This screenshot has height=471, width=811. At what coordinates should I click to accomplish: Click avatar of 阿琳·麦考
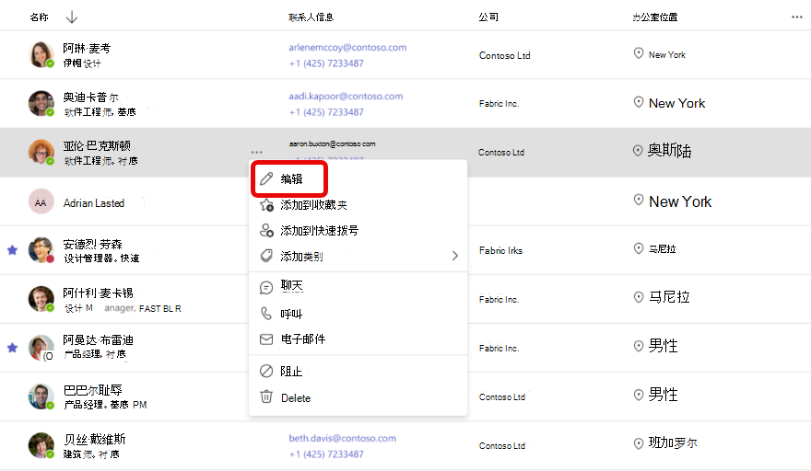[x=41, y=55]
